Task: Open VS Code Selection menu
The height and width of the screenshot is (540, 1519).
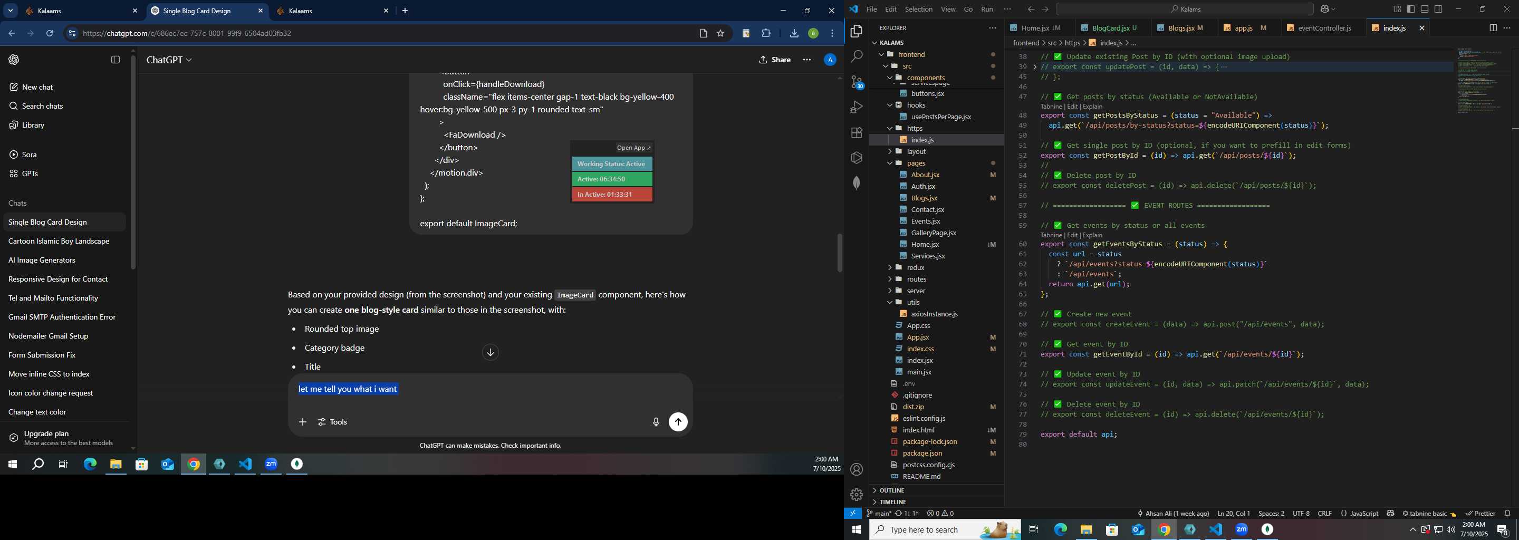Action: [x=919, y=9]
